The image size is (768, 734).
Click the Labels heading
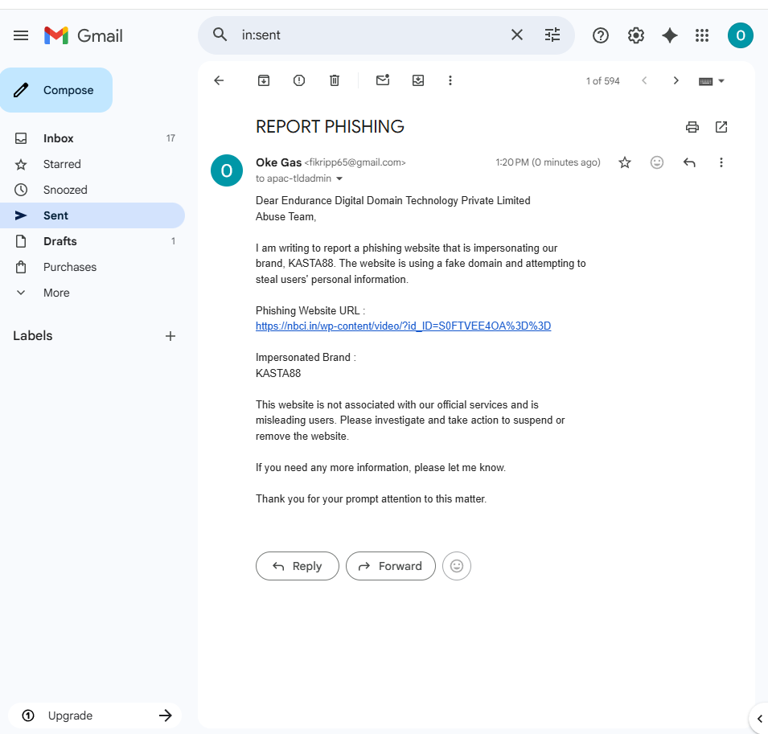33,336
